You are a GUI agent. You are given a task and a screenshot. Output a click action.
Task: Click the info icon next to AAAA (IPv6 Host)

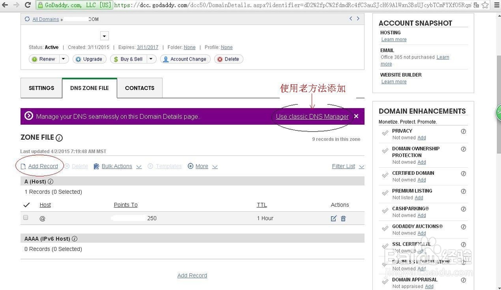tap(74, 238)
